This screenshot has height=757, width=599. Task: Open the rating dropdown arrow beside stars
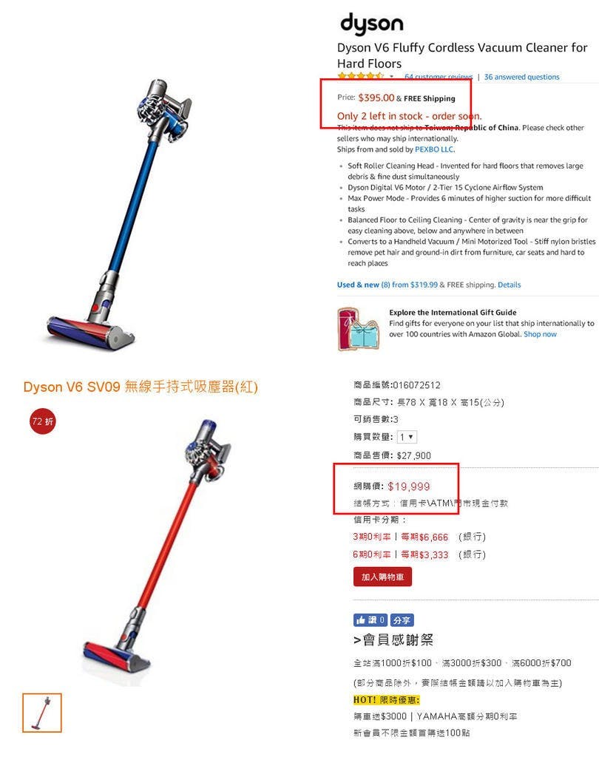(x=391, y=77)
